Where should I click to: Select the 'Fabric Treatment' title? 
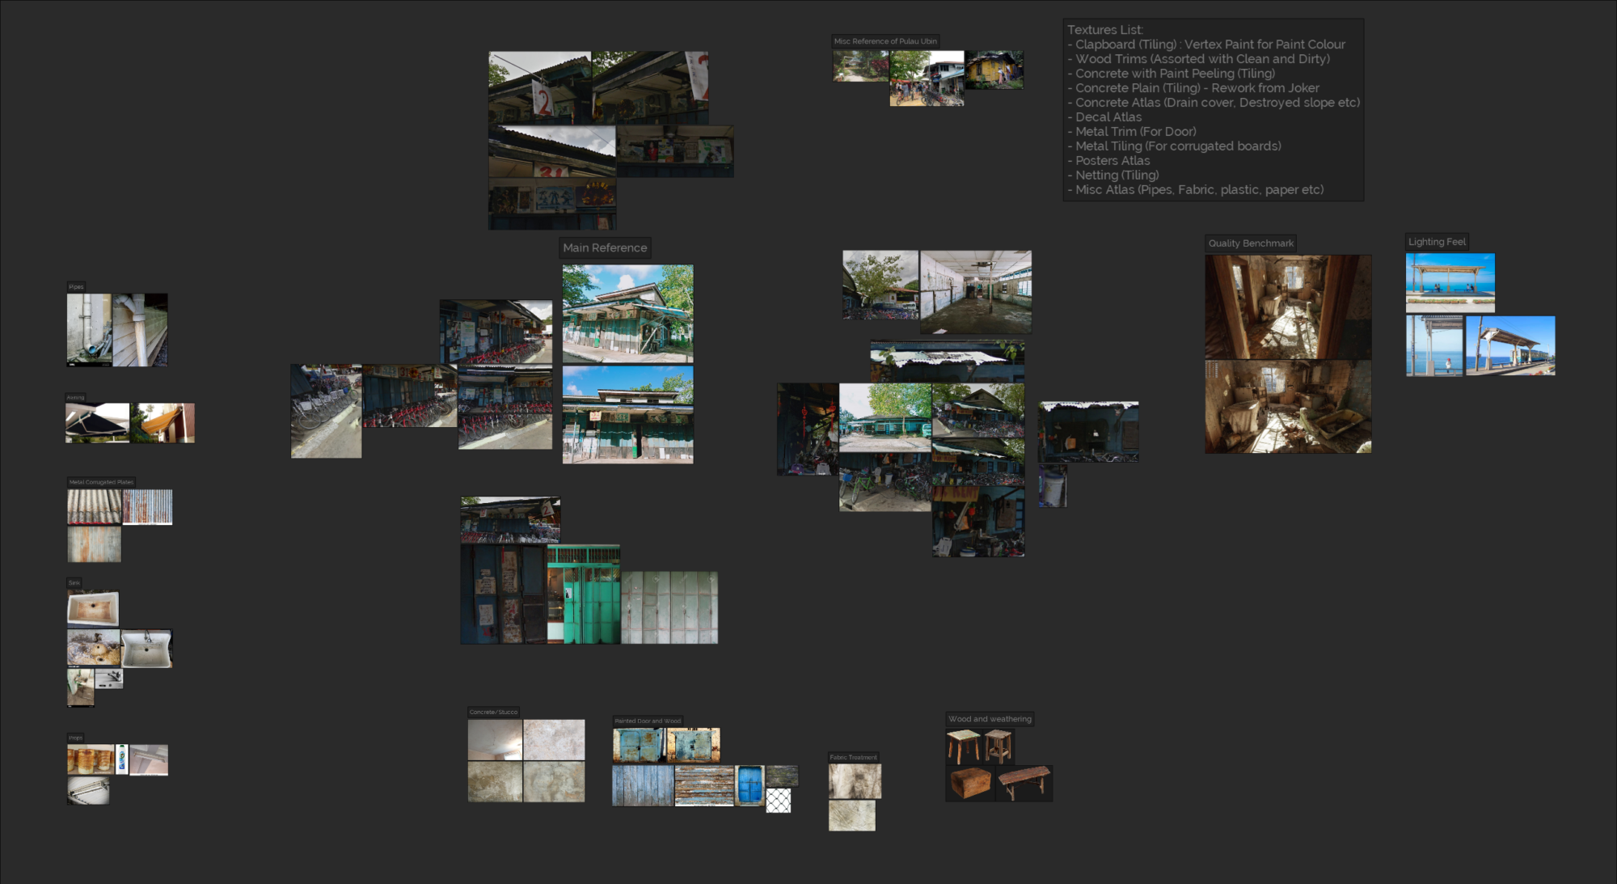tap(852, 756)
